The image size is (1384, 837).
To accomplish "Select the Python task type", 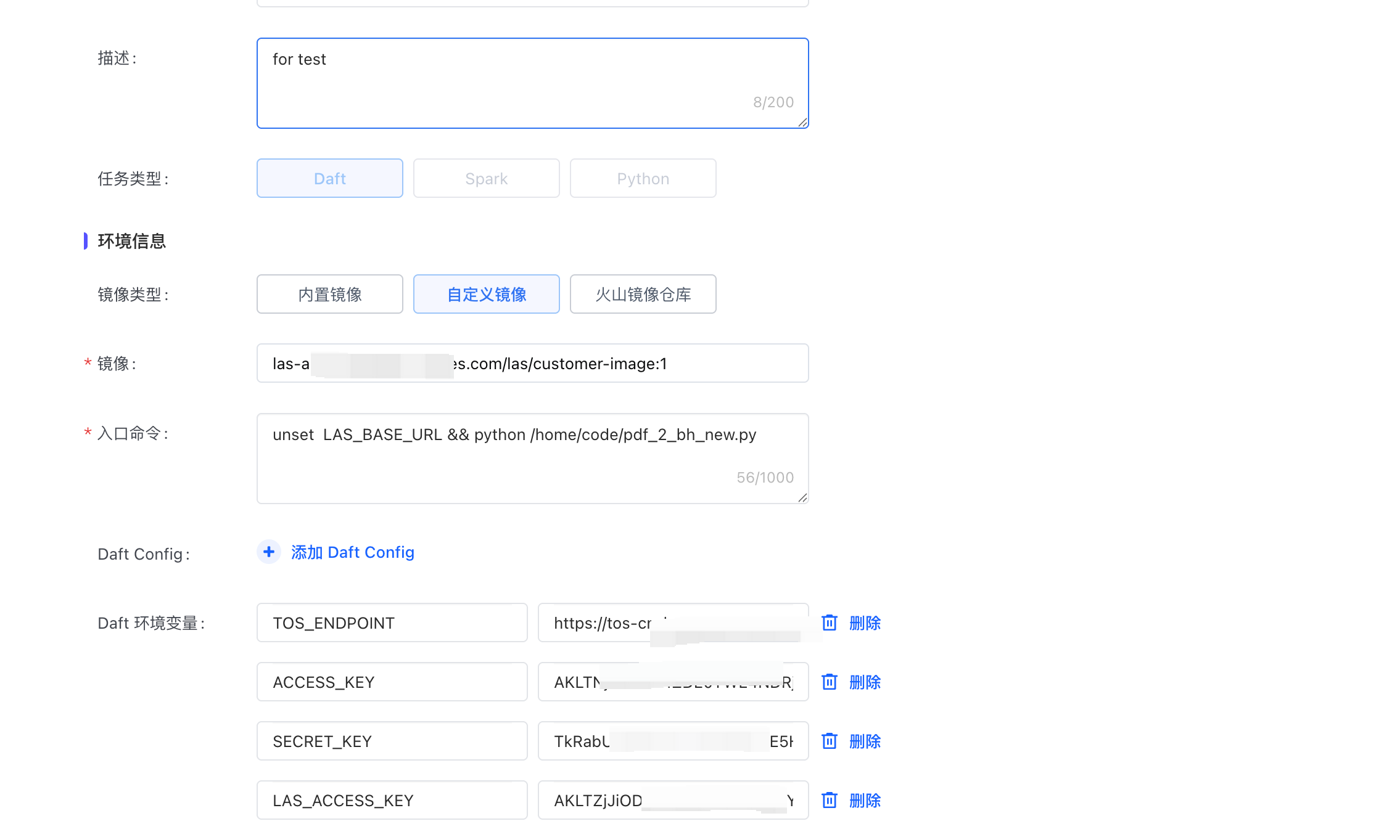I will [x=643, y=179].
